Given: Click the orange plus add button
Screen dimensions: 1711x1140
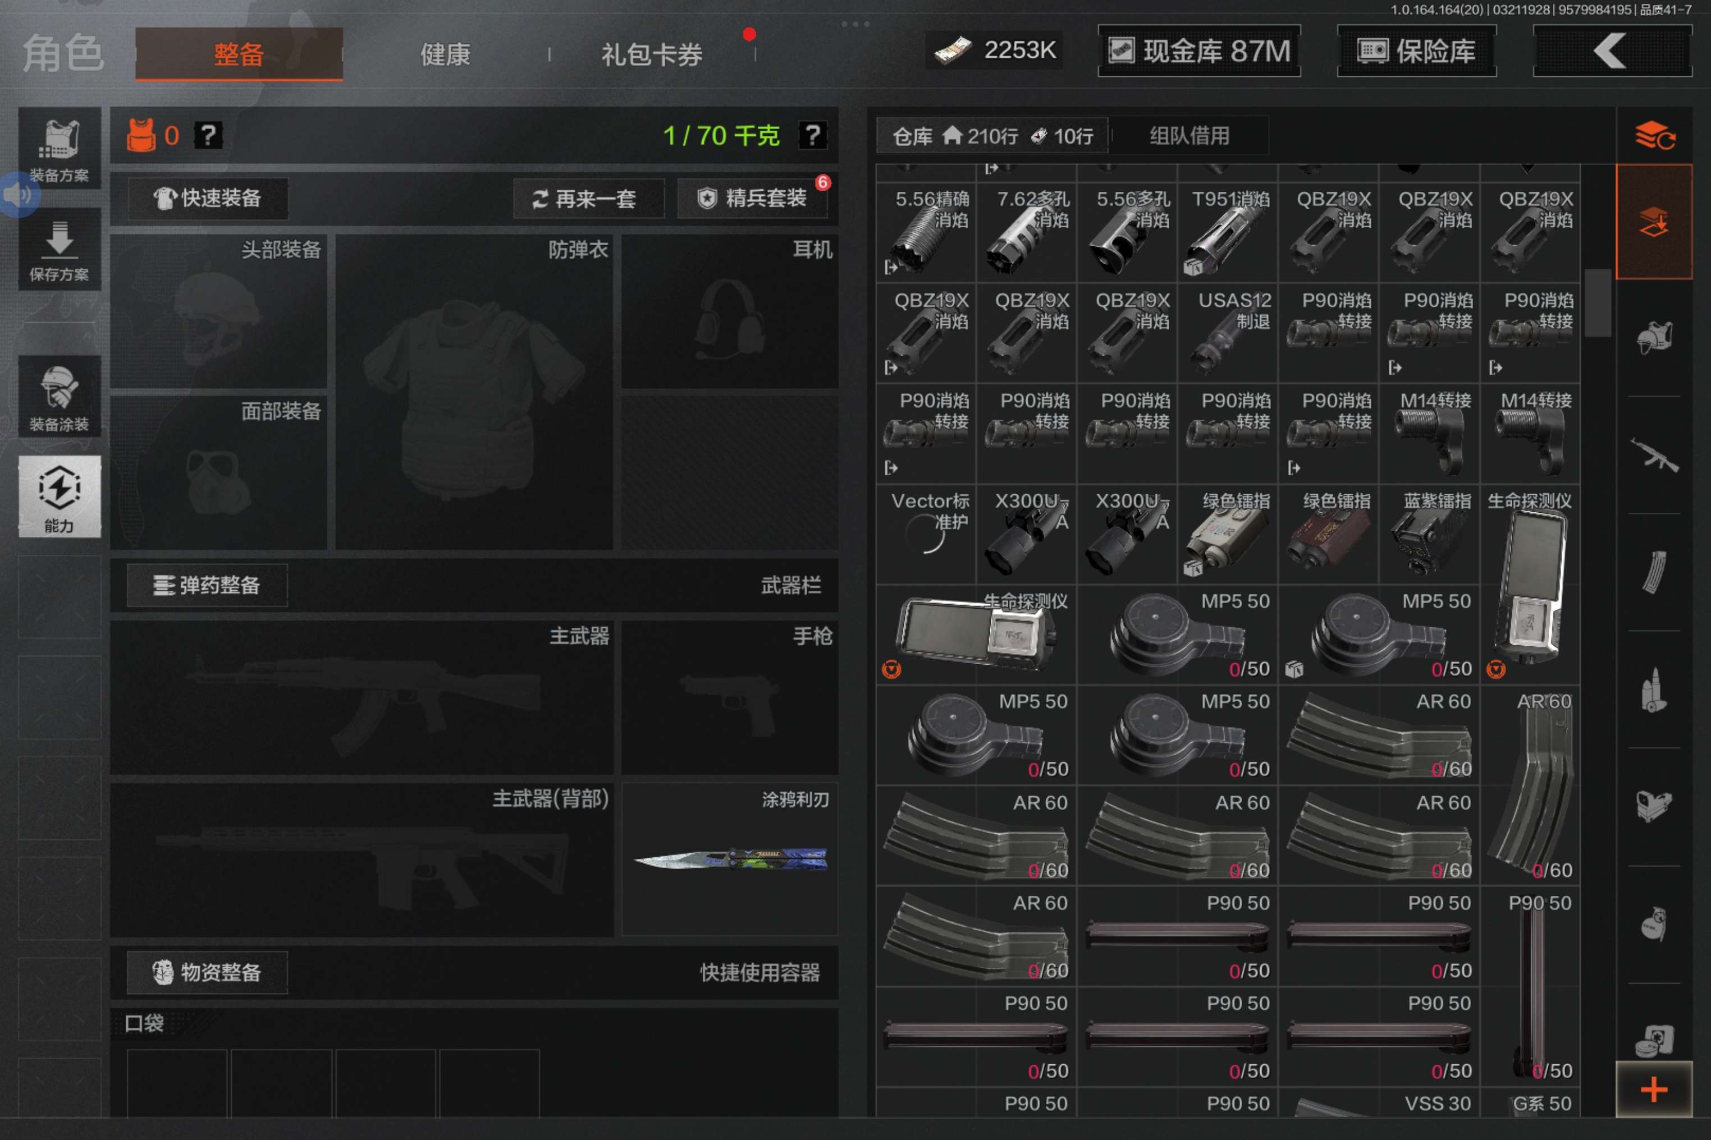Looking at the screenshot, I should (x=1654, y=1089).
